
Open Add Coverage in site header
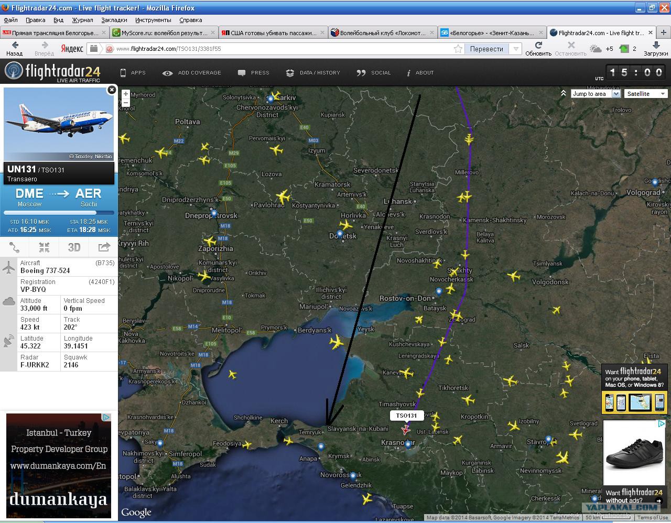point(192,73)
